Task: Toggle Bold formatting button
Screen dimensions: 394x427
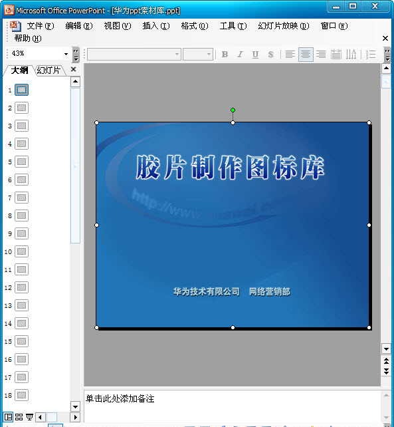Action: tap(225, 54)
